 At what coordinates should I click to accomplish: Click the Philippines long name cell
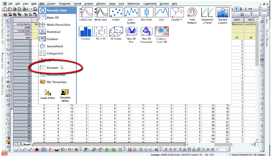tap(237, 24)
